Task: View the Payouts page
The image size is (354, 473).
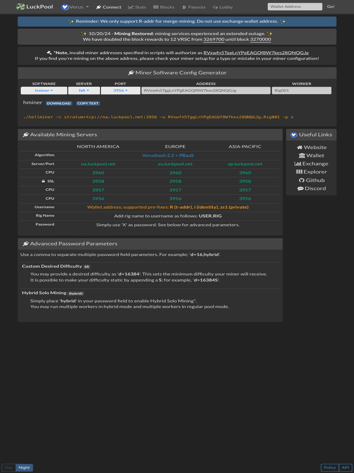Action: [194, 7]
